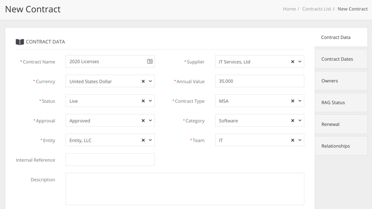Switch to the Contract Dates tab
The image size is (372, 209).
tap(341, 59)
